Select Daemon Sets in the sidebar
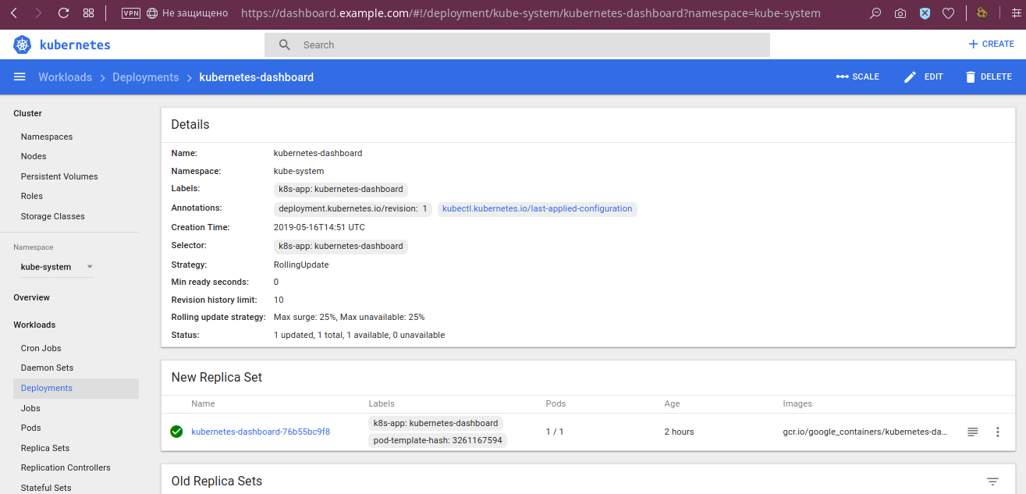The width and height of the screenshot is (1026, 494). tap(47, 368)
